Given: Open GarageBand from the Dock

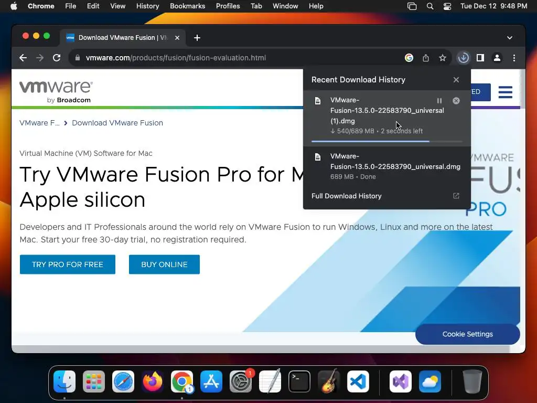Looking at the screenshot, I should click(329, 381).
